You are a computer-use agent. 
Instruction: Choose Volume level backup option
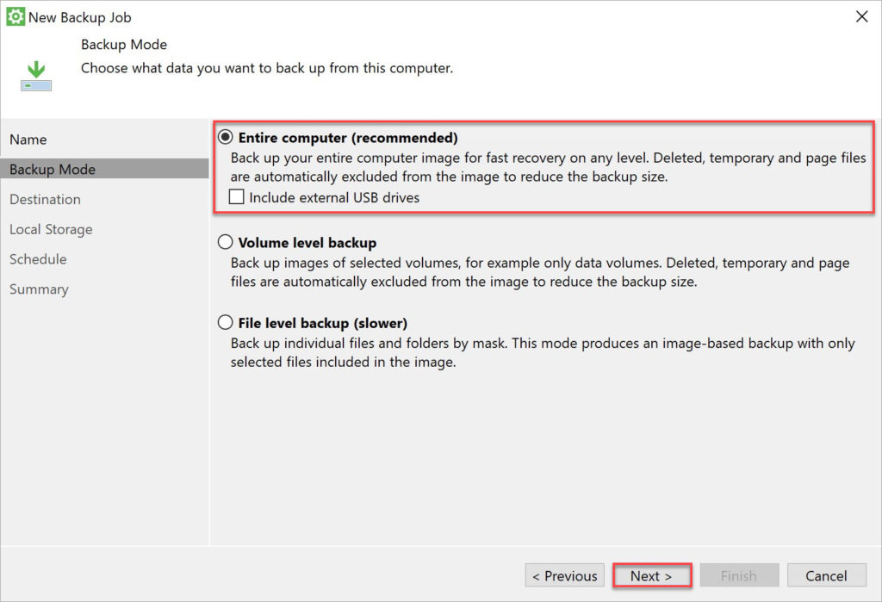point(224,242)
